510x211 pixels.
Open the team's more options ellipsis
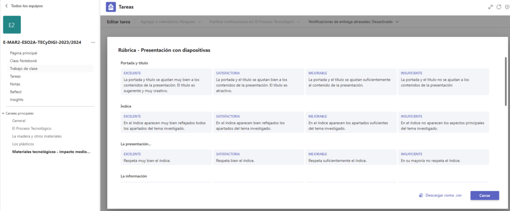click(93, 43)
